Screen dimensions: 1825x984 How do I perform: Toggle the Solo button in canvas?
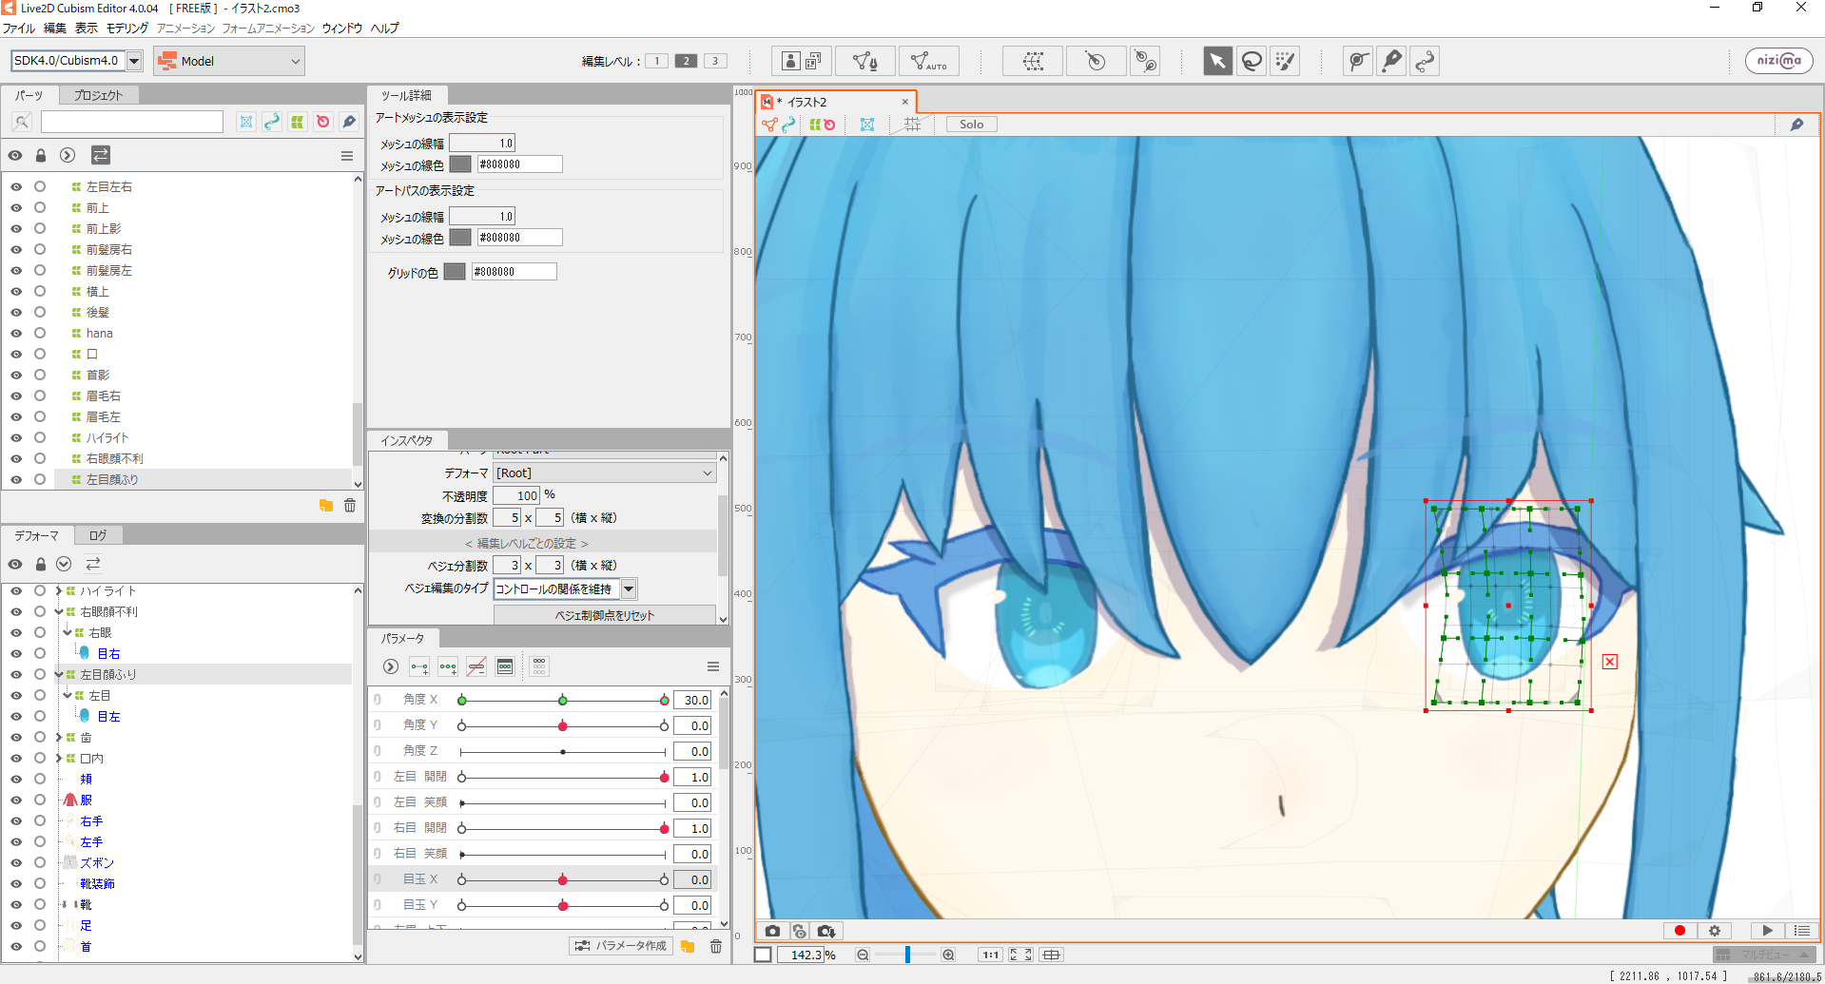(x=971, y=125)
